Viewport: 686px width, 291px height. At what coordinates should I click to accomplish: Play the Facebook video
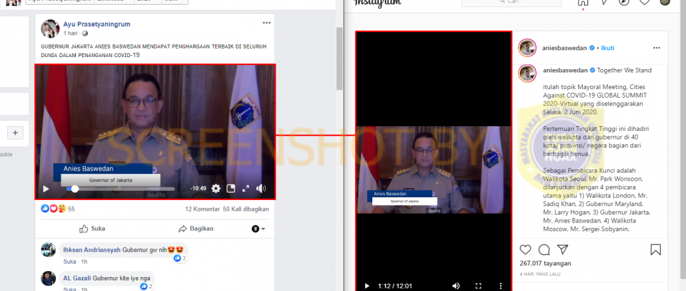pos(46,189)
